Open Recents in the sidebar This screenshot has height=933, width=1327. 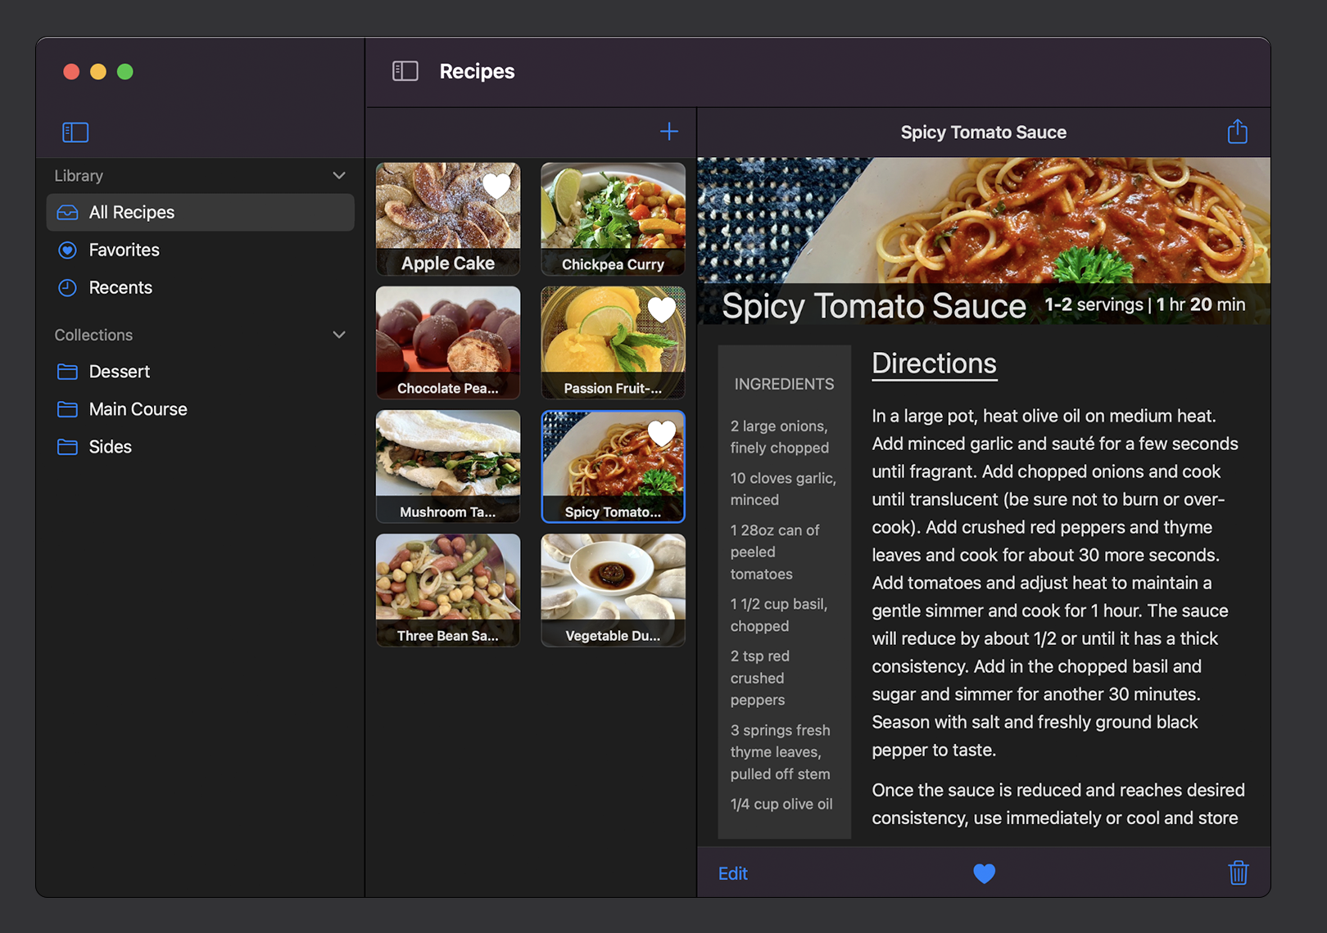(x=201, y=287)
